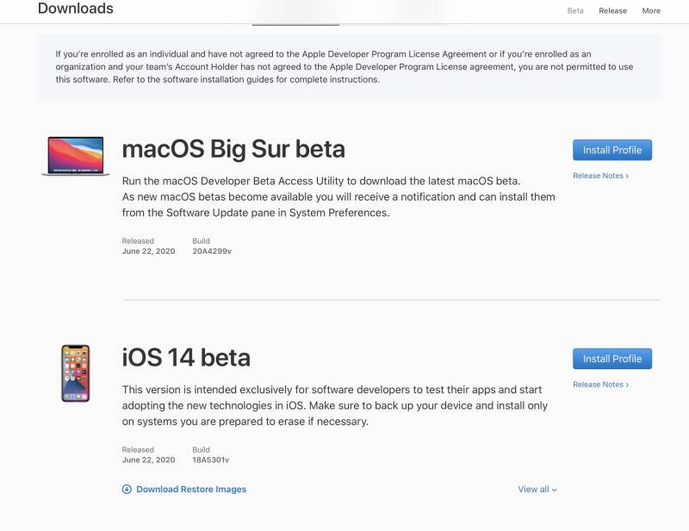Expand the View all dropdown

[537, 490]
